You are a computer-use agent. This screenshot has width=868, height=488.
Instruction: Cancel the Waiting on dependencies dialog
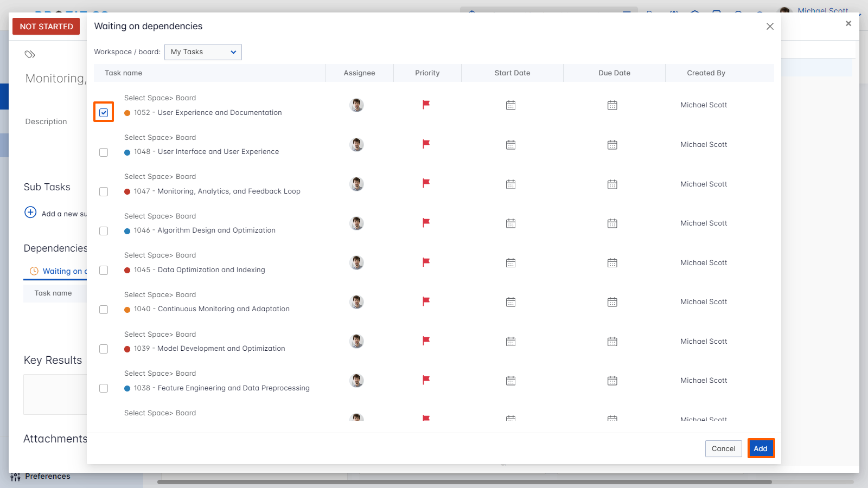point(723,448)
